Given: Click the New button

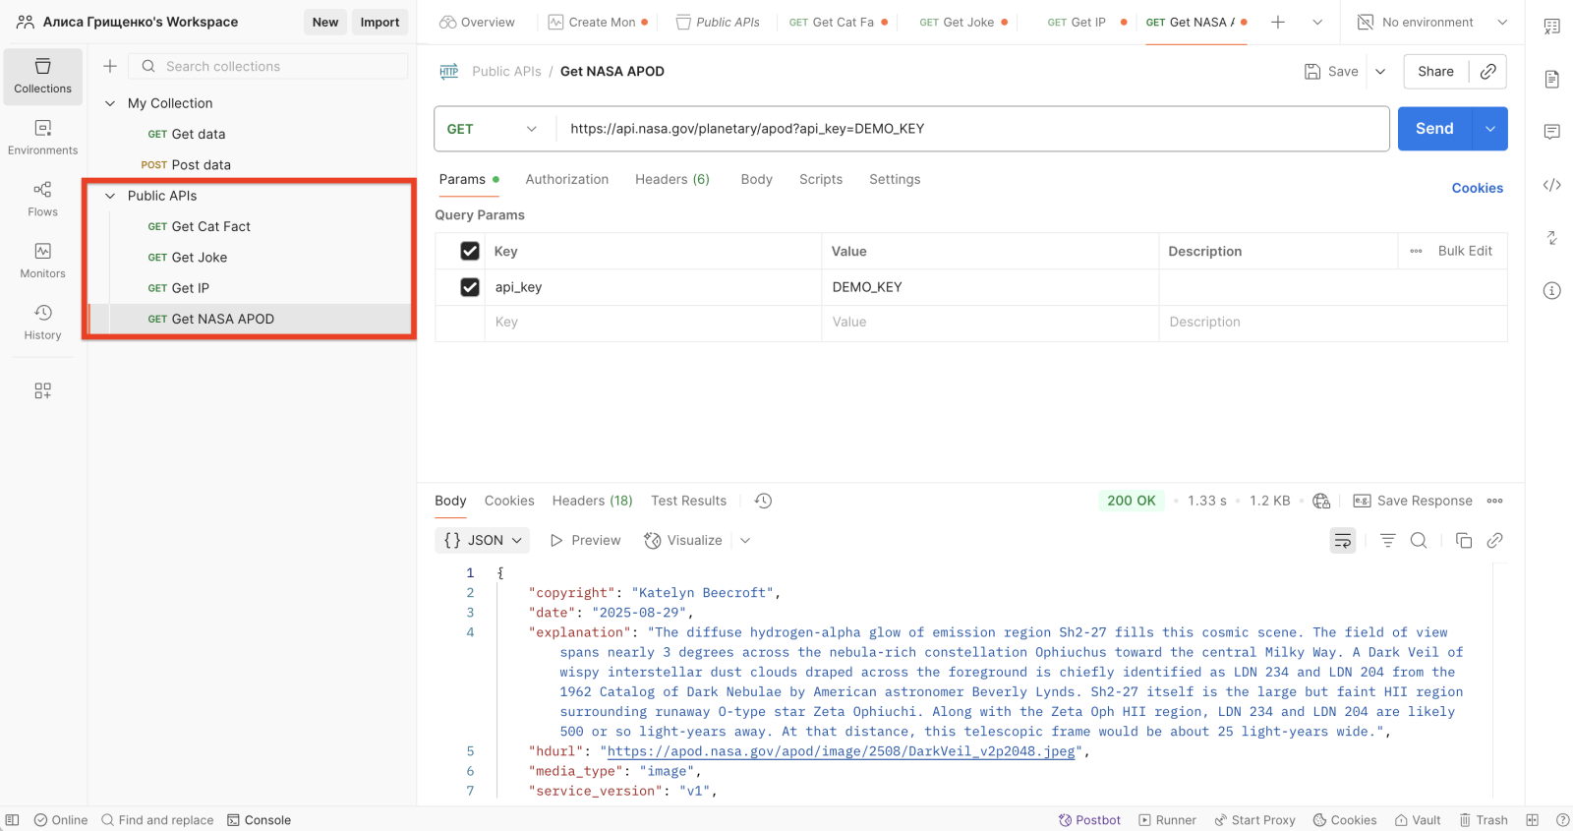Looking at the screenshot, I should click(x=325, y=22).
